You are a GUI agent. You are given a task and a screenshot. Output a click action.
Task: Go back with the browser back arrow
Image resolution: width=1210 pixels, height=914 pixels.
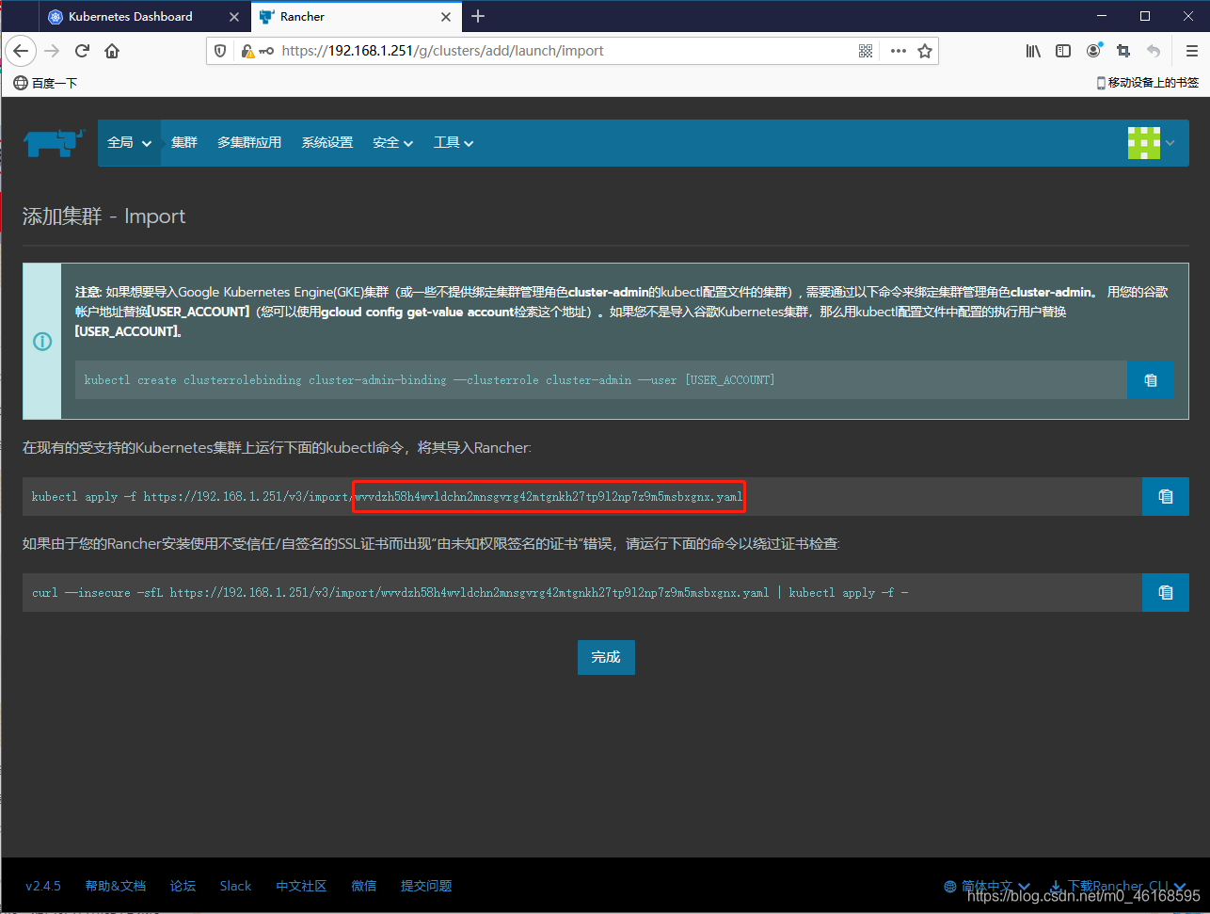click(x=21, y=51)
